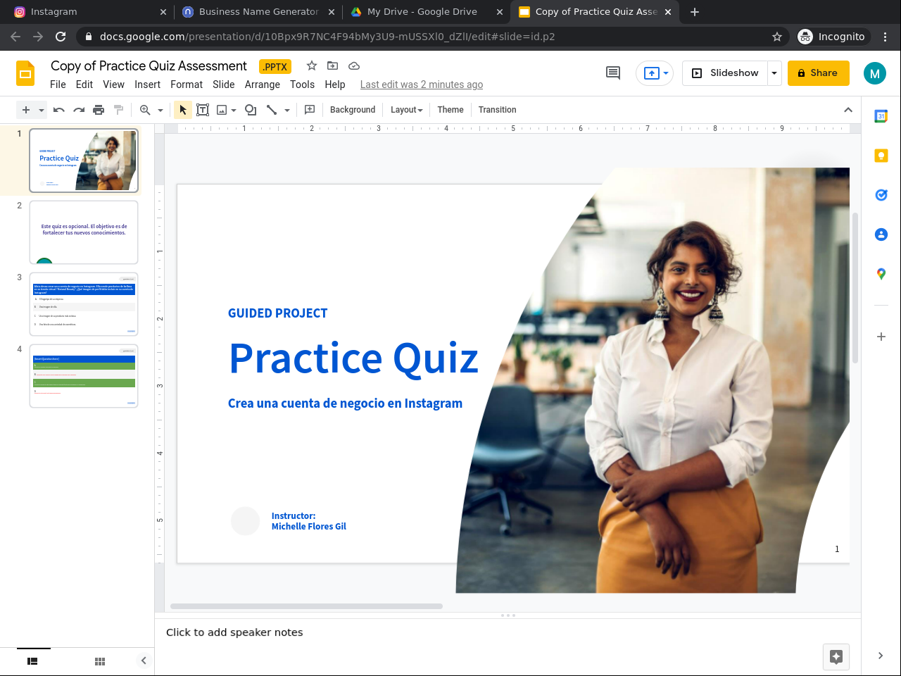Switch to the My Drive browser tab
Screen dimensions: 901x676
tap(427, 12)
